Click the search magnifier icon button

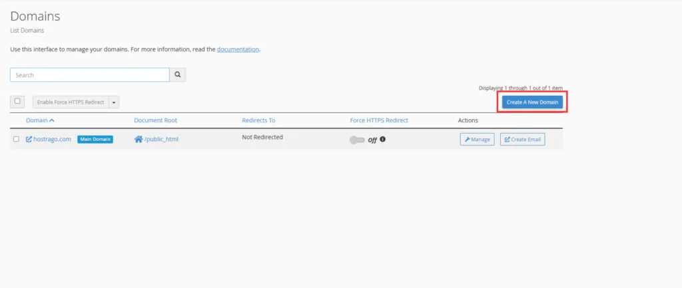pos(177,74)
